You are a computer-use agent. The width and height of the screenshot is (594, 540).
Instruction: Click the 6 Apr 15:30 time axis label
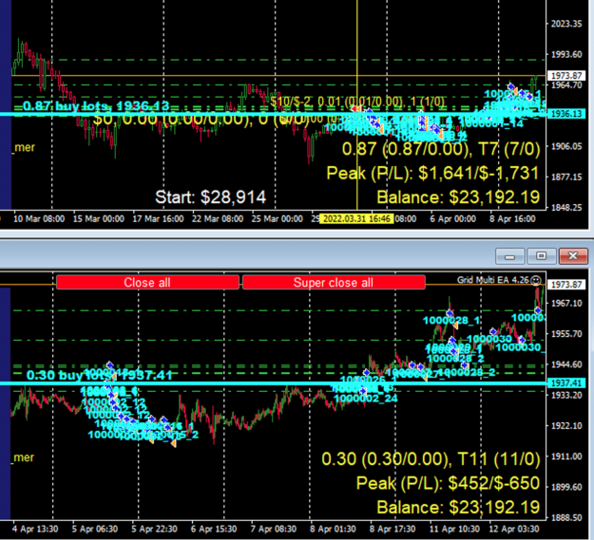[x=214, y=529]
